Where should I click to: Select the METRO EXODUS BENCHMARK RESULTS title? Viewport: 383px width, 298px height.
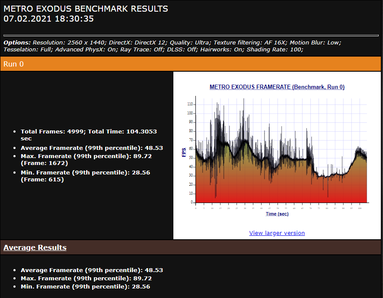[x=86, y=9]
